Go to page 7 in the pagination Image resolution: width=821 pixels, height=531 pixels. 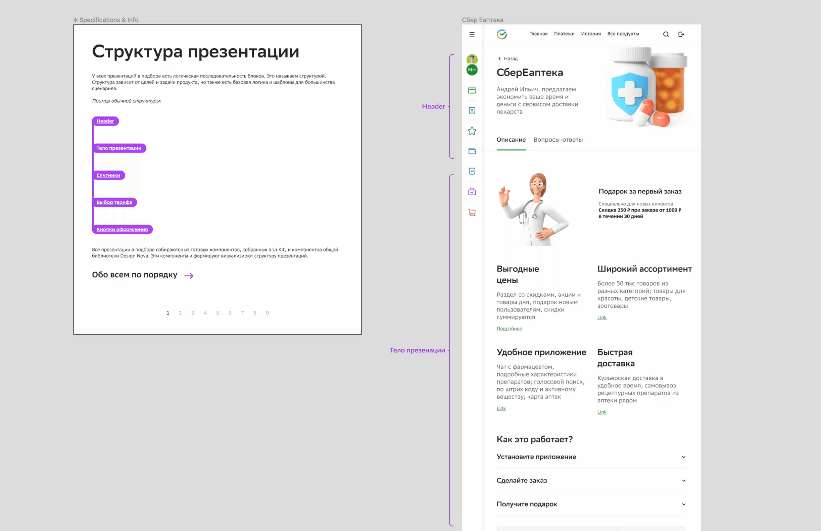pyautogui.click(x=242, y=313)
